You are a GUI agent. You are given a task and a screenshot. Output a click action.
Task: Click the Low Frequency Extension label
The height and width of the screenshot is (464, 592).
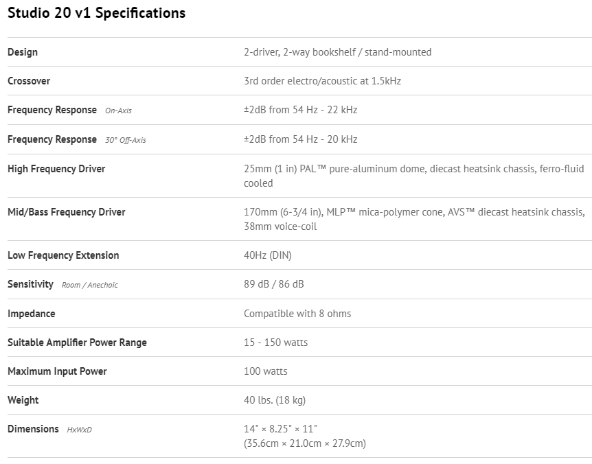[x=63, y=255]
